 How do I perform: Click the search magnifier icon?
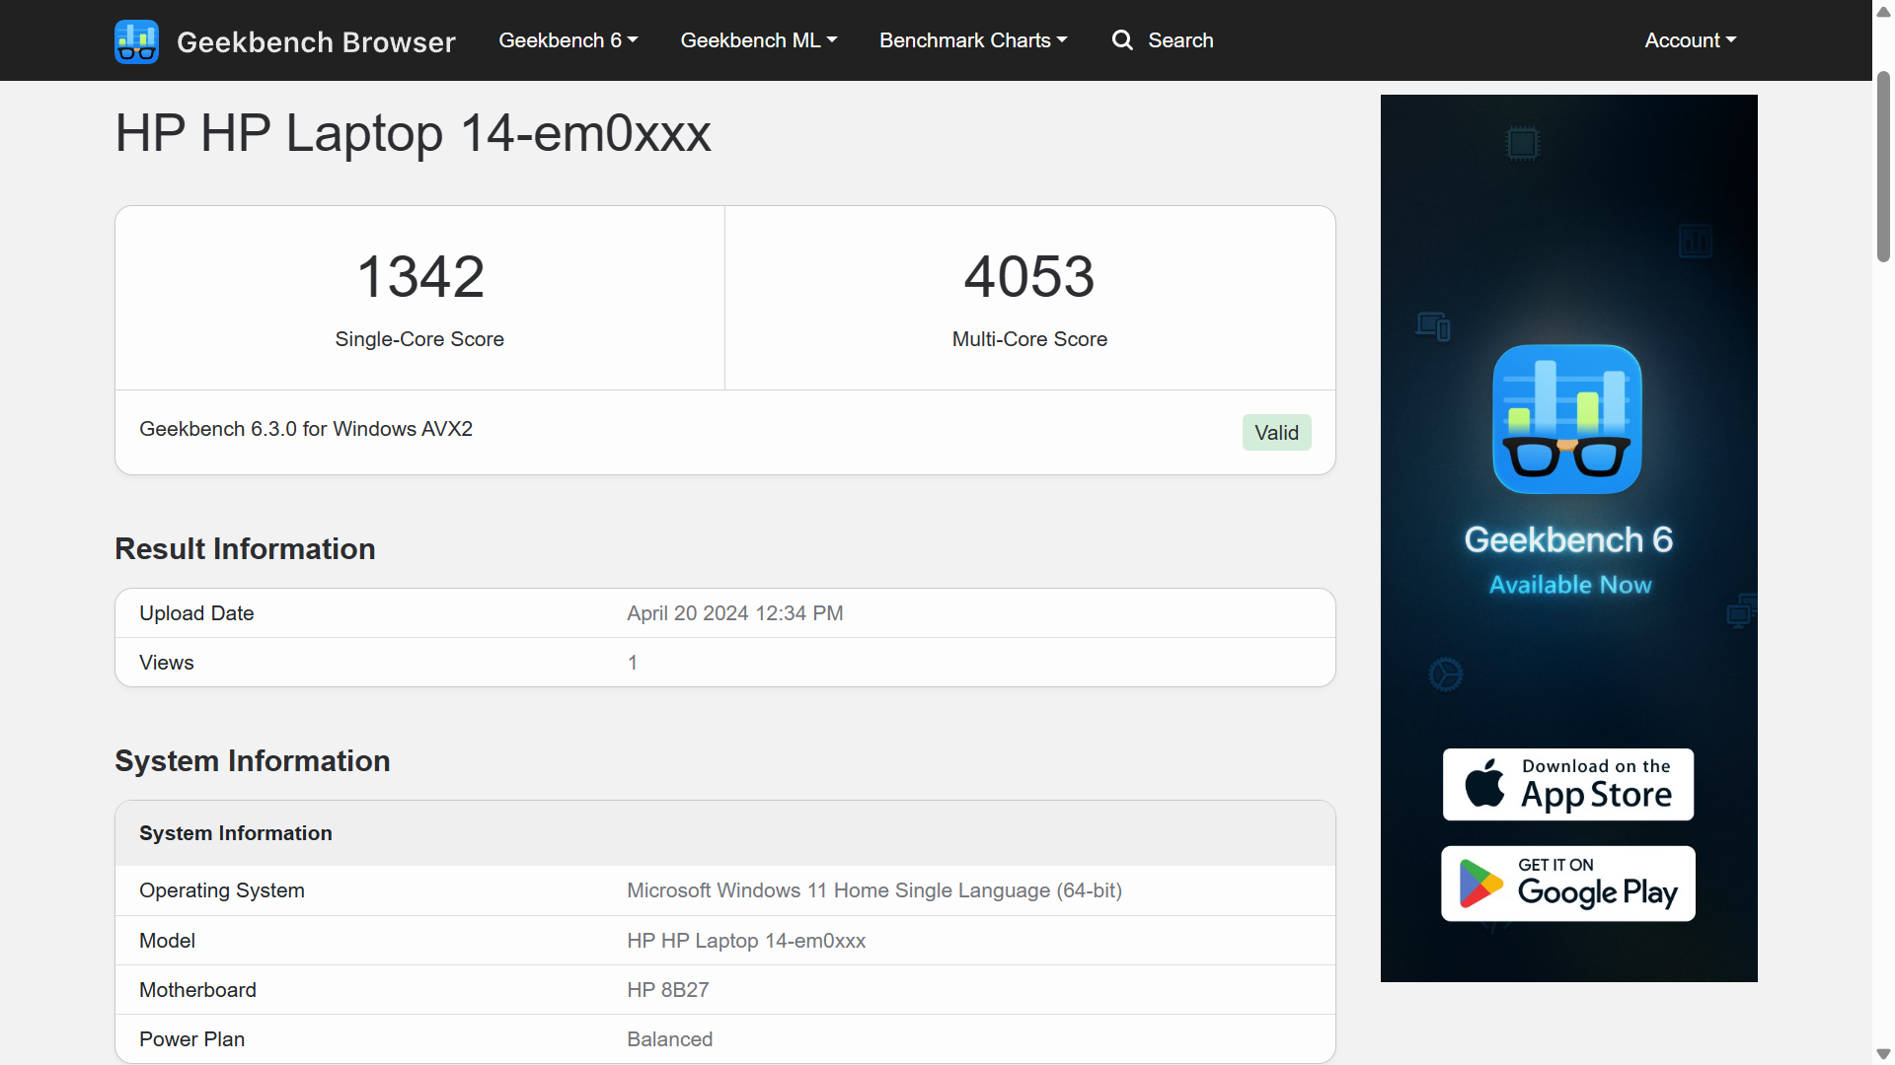point(1122,40)
